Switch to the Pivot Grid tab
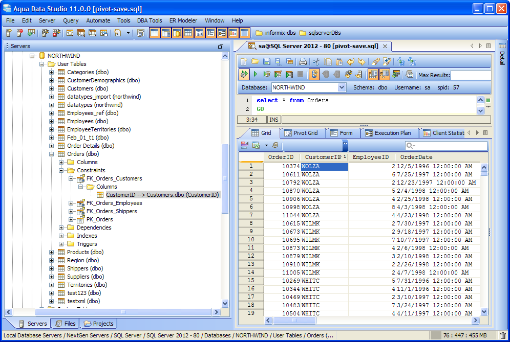Viewport: 510px width, 342px height. point(303,133)
